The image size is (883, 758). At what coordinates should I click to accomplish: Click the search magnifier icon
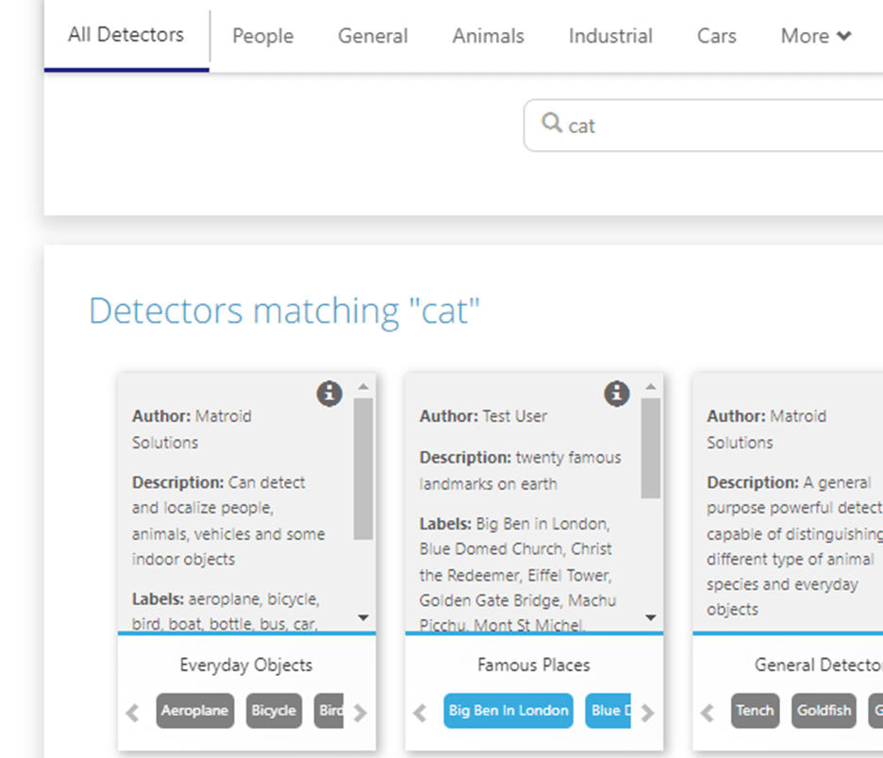552,124
